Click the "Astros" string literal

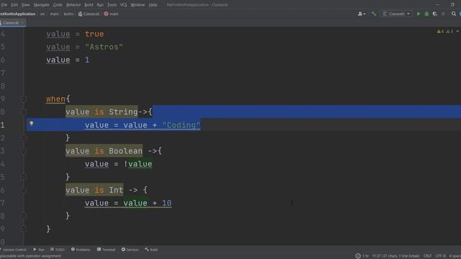pos(104,47)
